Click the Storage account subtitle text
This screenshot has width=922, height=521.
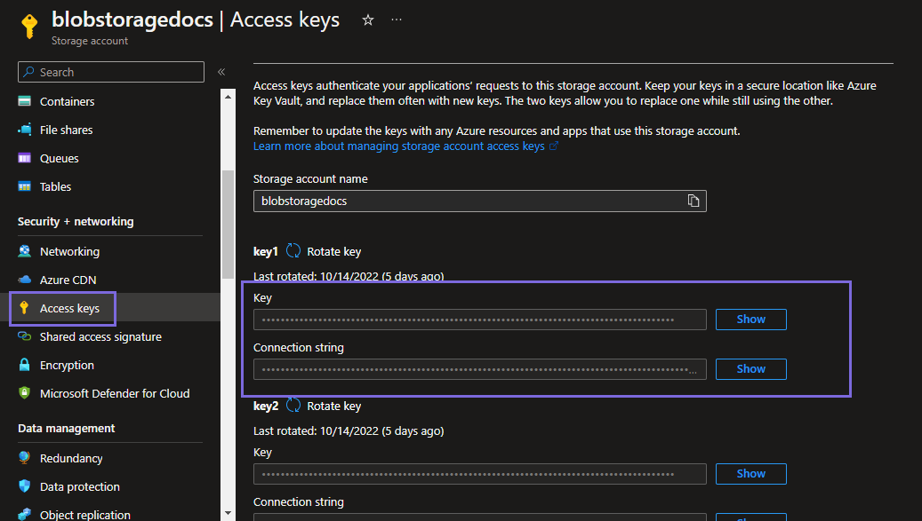click(x=90, y=41)
